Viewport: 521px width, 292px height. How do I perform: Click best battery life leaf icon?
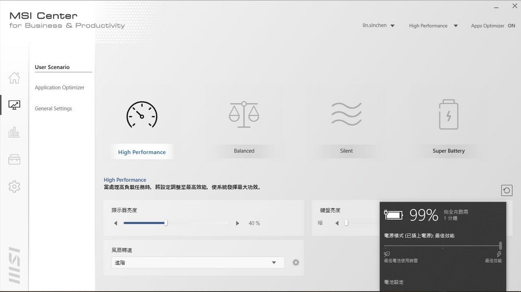387,254
